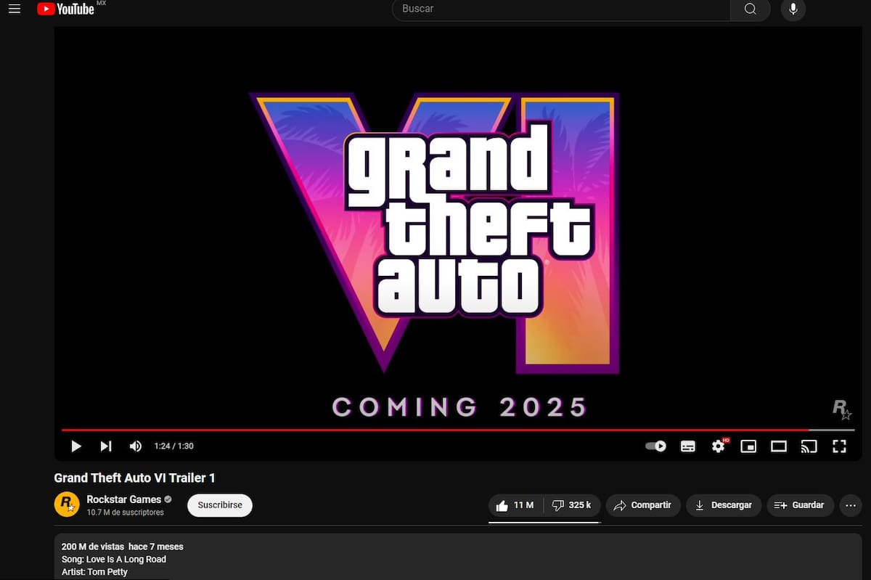Like the video (11 M)
The height and width of the screenshot is (580, 871).
(515, 505)
